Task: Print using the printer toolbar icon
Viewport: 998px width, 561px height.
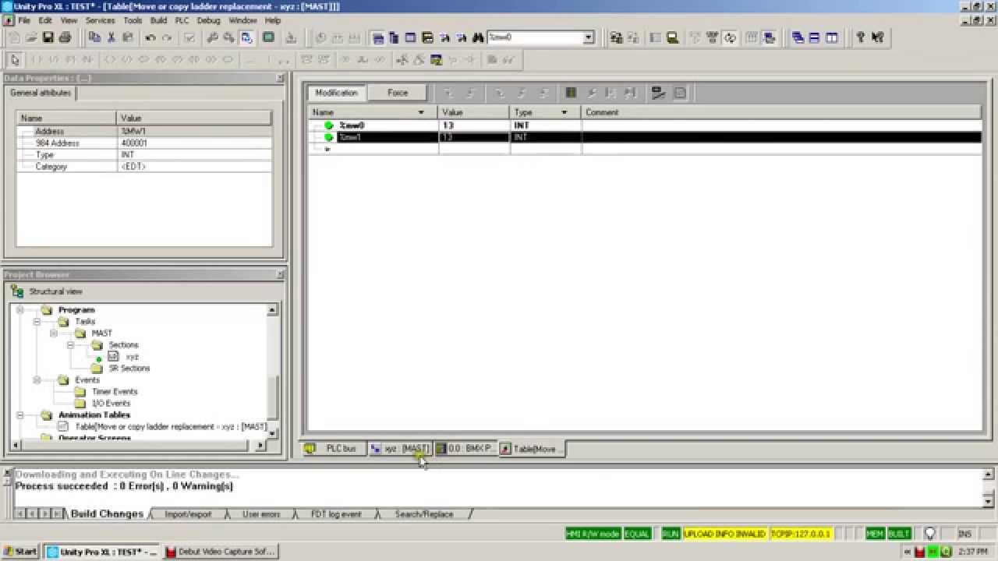Action: tap(65, 37)
